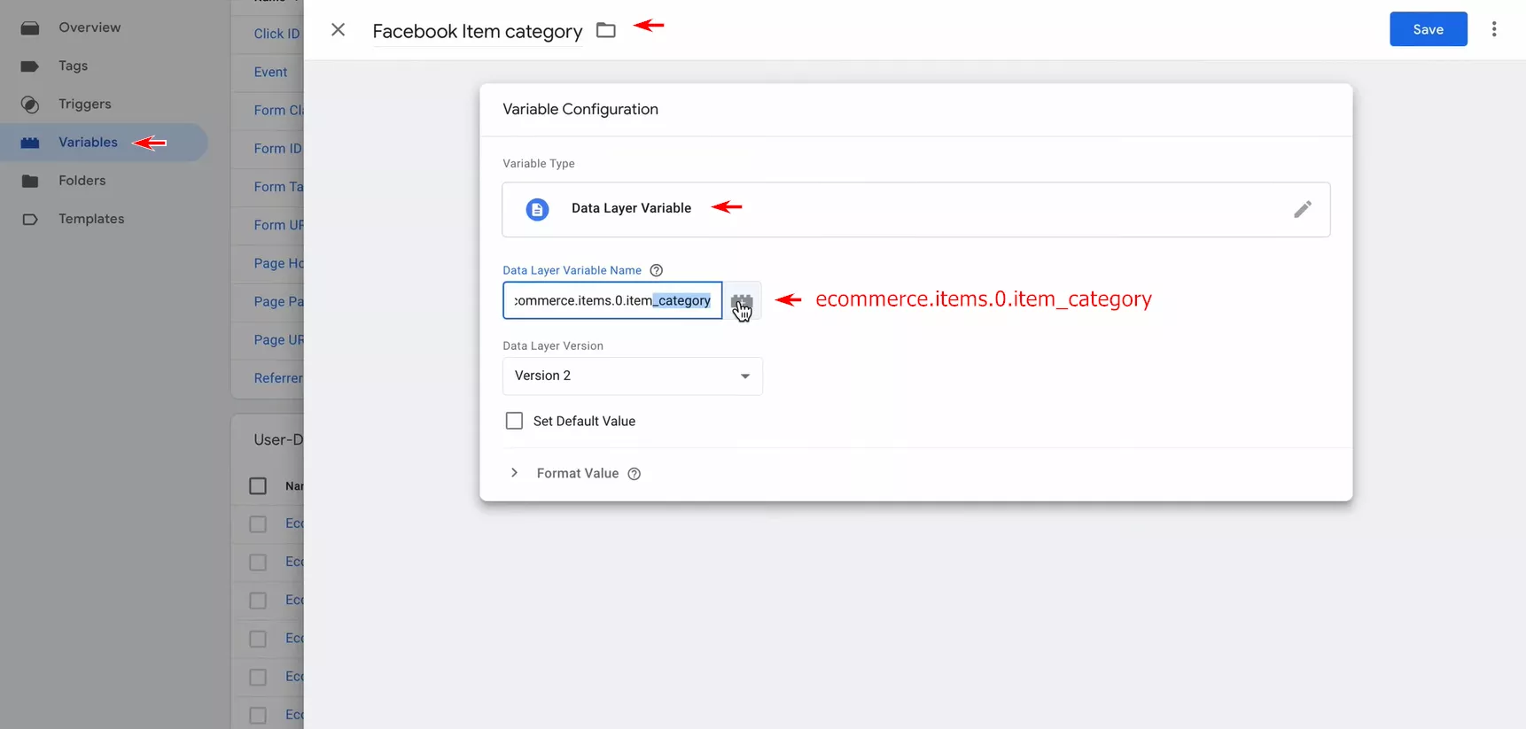Open the Form ID variable in the background list
This screenshot has width=1526, height=729.
278,149
